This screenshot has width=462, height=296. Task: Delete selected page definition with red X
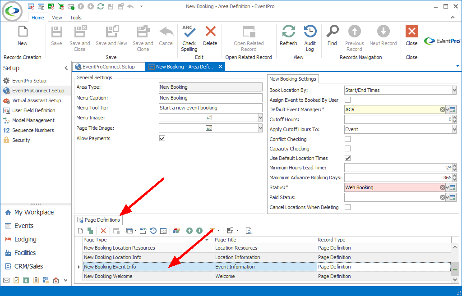tap(103, 231)
